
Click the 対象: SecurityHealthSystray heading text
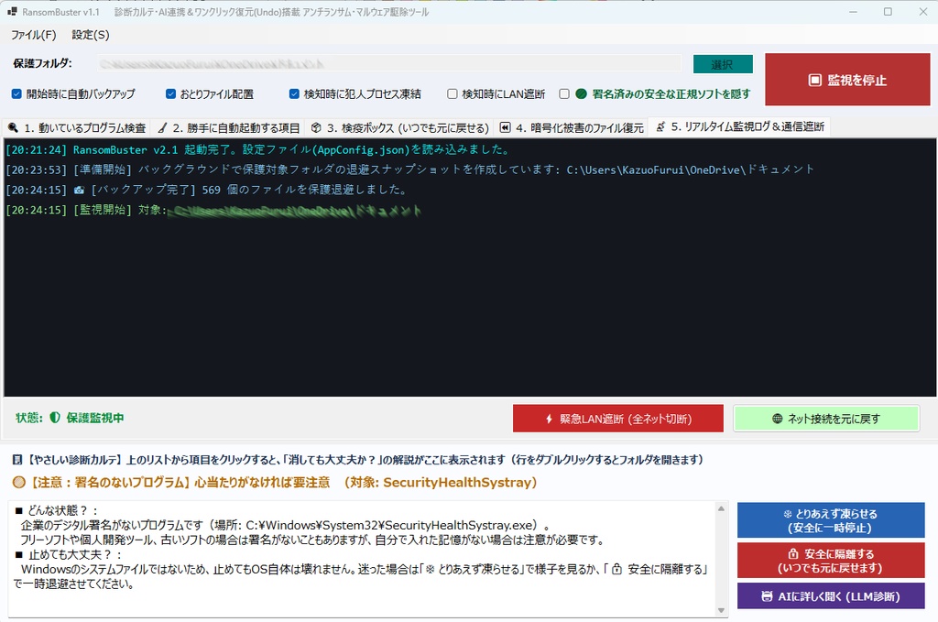441,482
